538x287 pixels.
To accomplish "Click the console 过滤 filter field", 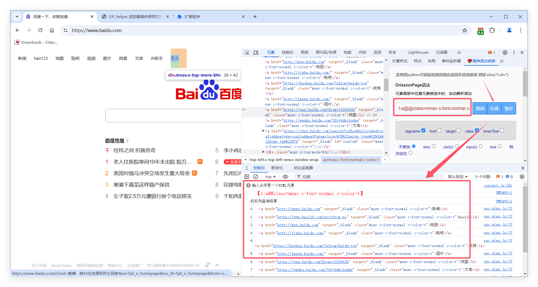I will coord(369,177).
